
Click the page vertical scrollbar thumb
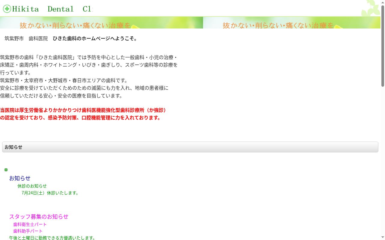pos(383,46)
